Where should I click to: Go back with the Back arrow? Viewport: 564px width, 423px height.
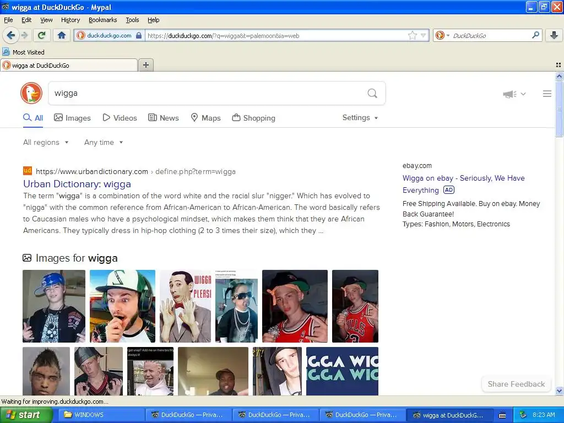(x=10, y=35)
